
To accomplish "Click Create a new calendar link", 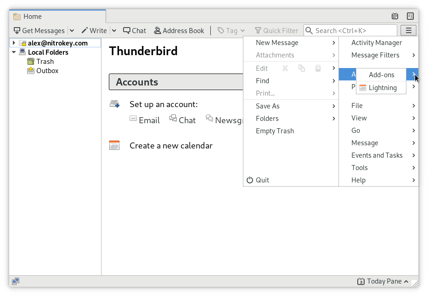I will point(171,146).
